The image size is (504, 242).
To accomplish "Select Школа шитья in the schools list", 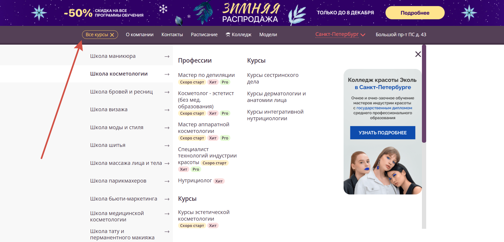I will click(x=108, y=145).
